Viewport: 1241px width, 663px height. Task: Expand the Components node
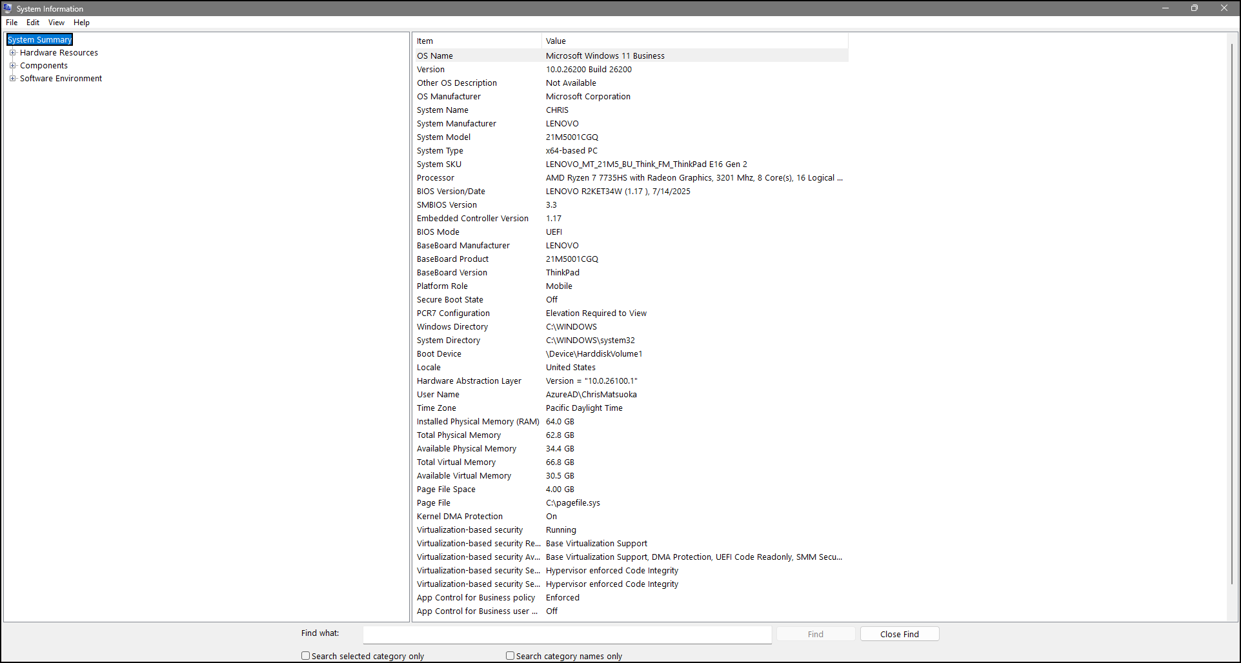click(12, 66)
